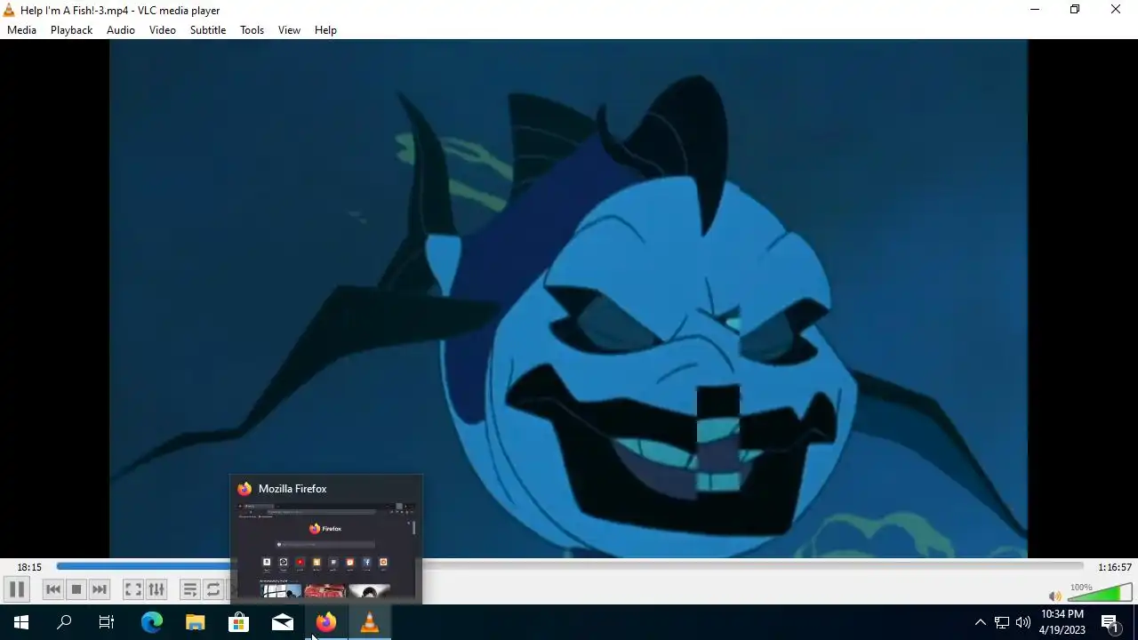Screen dimensions: 1138x640
Task: Switch to Firefox via taskbar icon
Action: pyautogui.click(x=326, y=622)
